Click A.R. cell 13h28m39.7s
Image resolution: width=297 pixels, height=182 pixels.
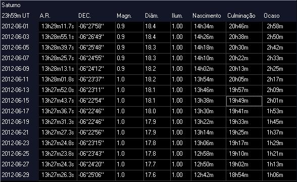point(58,48)
